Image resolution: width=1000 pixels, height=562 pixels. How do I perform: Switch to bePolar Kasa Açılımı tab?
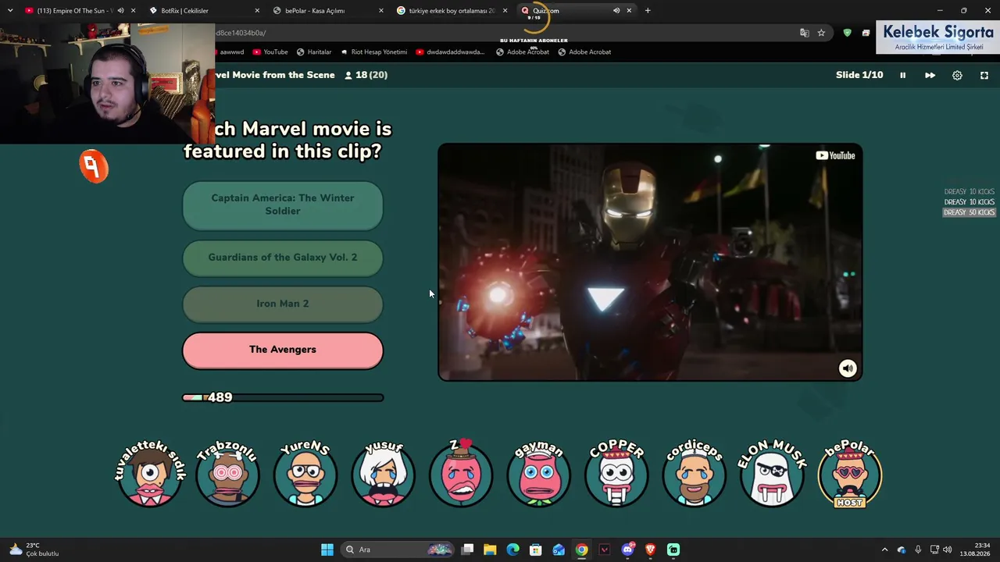click(327, 11)
